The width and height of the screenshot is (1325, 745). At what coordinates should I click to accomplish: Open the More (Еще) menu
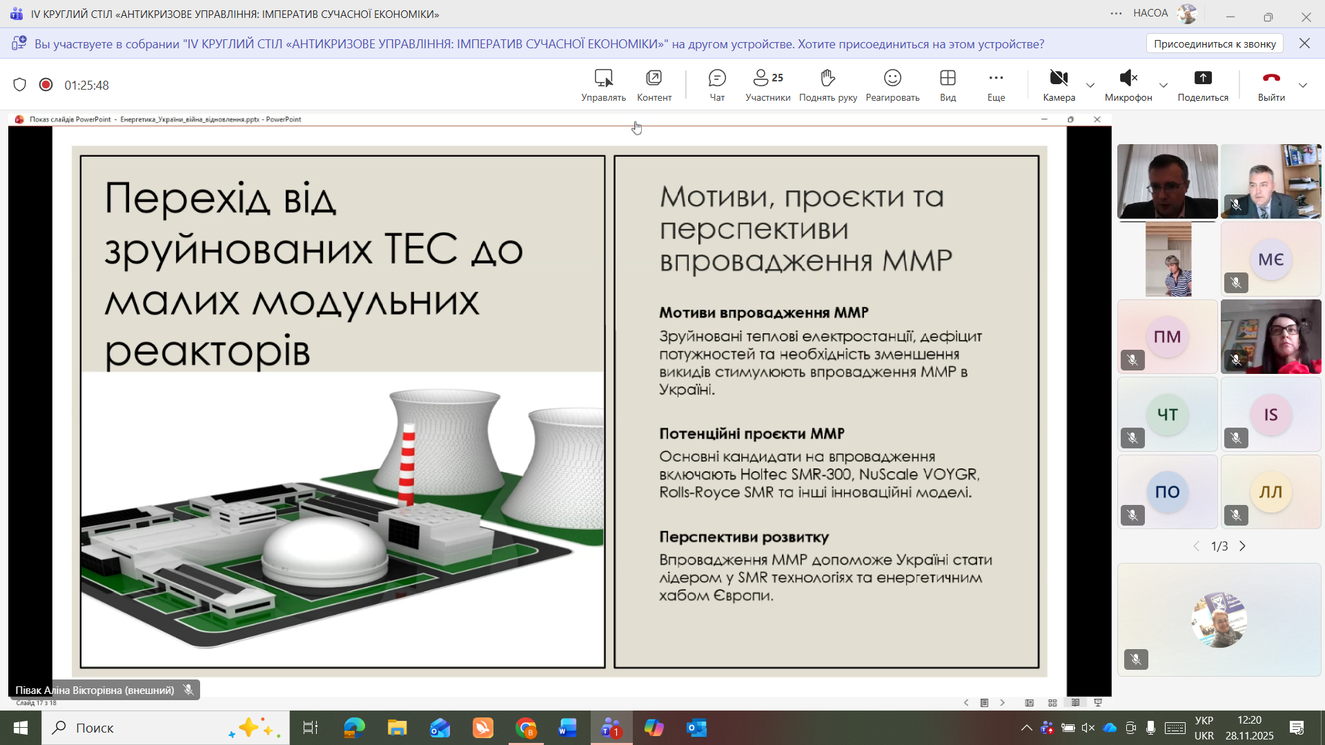pyautogui.click(x=996, y=79)
